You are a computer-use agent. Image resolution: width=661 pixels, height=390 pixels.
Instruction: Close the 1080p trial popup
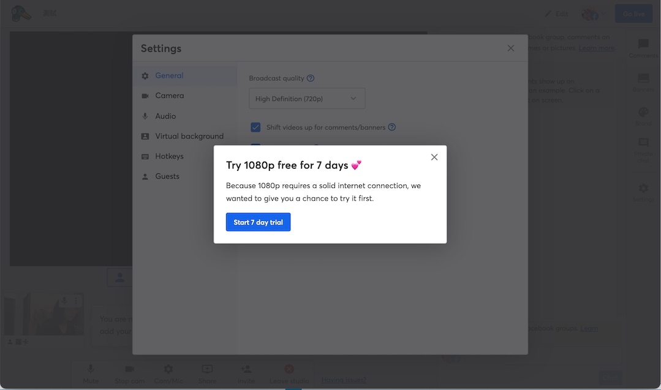tap(434, 157)
